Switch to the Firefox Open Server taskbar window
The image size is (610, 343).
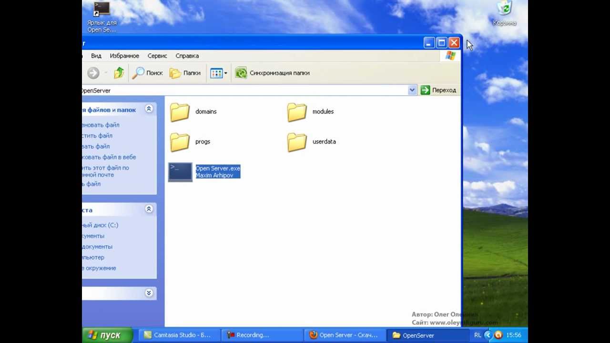[346, 335]
